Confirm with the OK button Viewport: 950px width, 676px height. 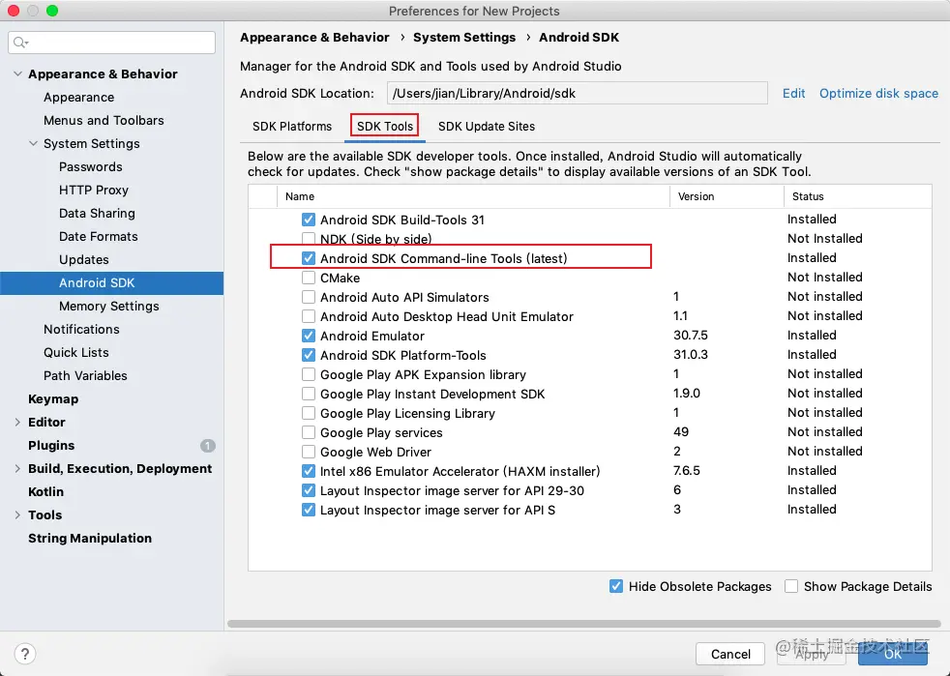[893, 654]
